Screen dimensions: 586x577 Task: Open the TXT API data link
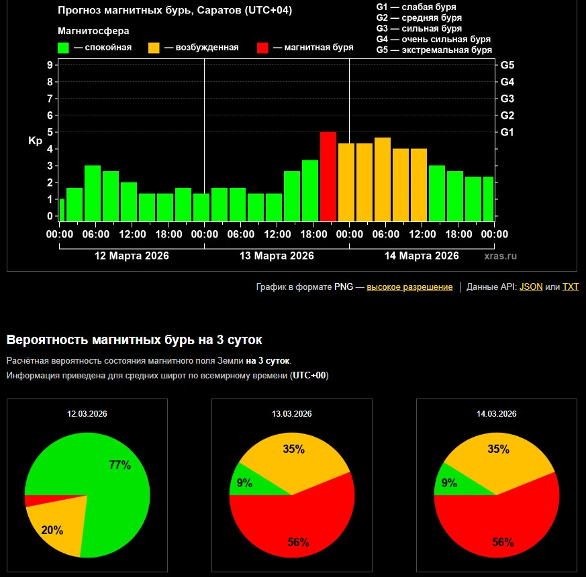click(570, 287)
